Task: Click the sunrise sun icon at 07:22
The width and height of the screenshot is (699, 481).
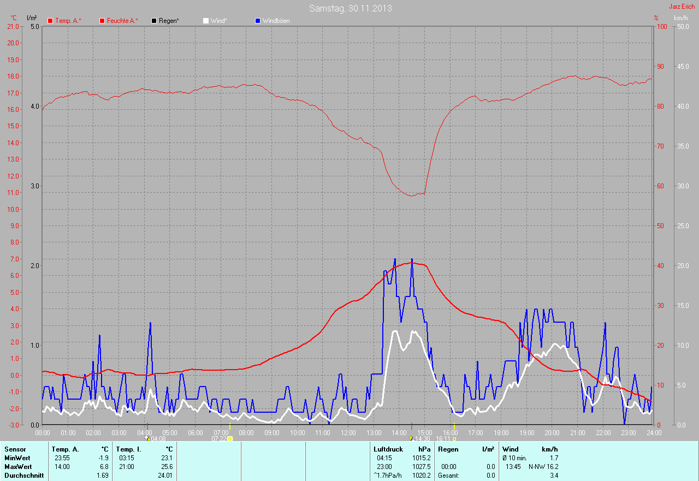Action: [x=230, y=438]
